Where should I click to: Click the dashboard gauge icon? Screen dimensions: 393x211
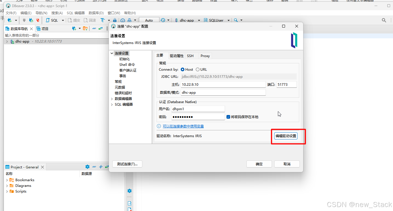(x=123, y=20)
